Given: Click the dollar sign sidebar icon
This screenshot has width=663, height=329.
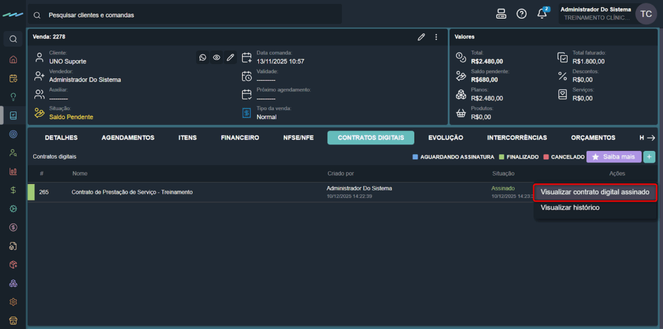Looking at the screenshot, I should [x=13, y=190].
